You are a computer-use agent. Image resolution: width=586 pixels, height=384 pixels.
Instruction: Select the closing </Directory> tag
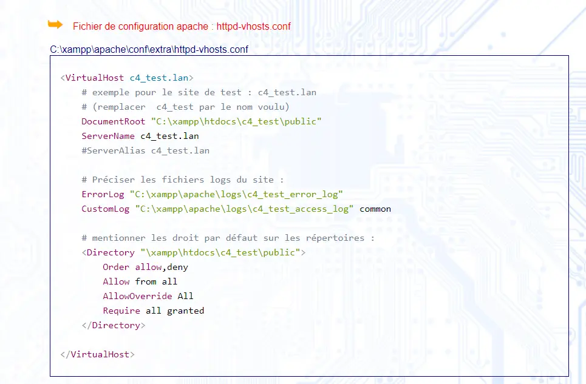(114, 325)
